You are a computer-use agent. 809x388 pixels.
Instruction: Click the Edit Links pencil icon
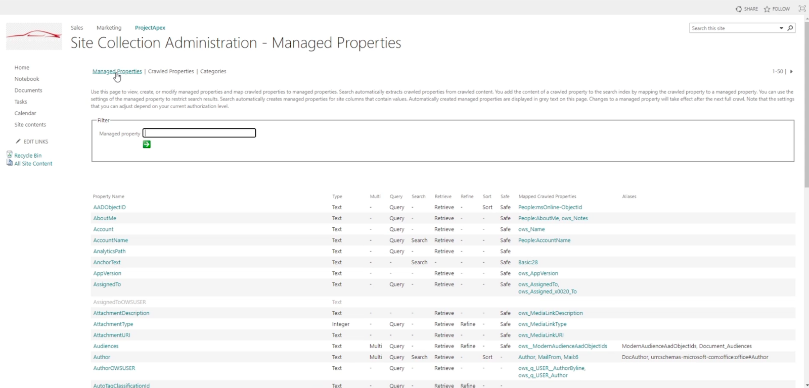(18, 141)
